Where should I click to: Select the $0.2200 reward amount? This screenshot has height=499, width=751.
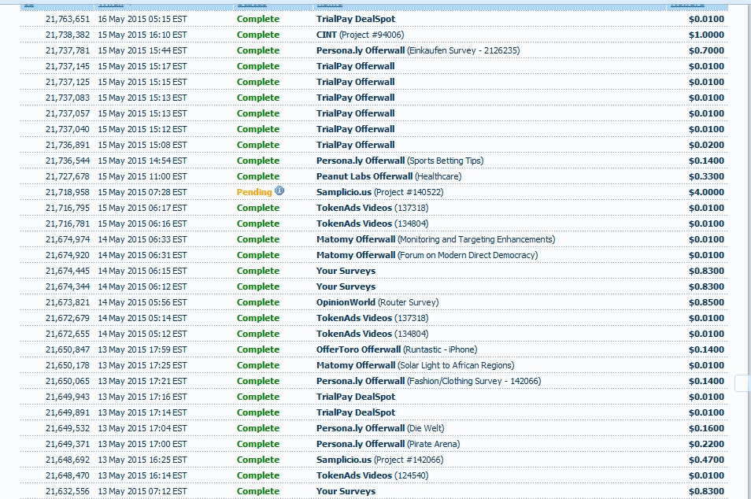click(706, 445)
